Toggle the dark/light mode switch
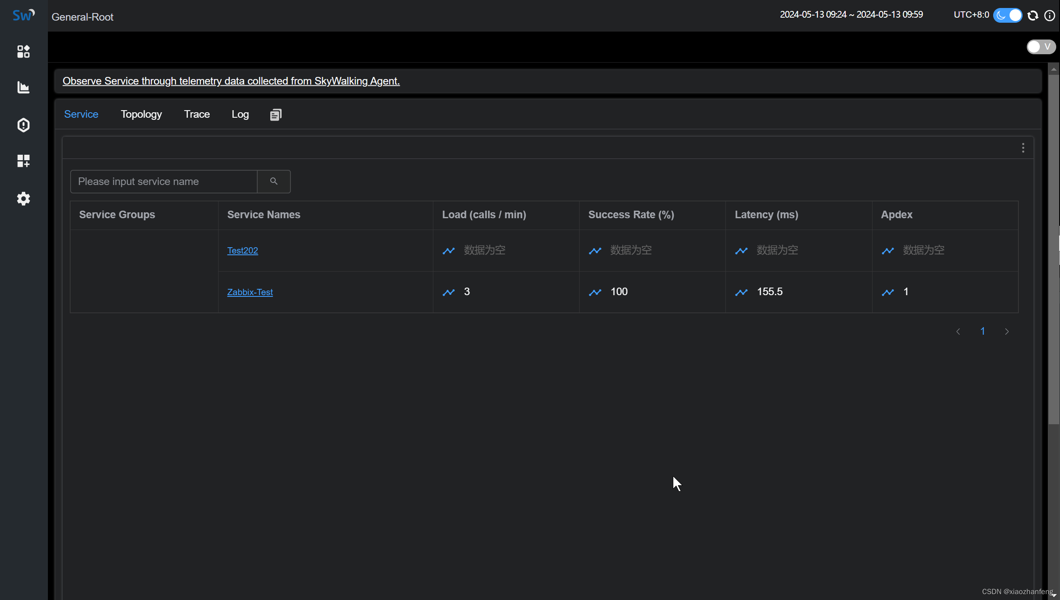 pos(1008,15)
